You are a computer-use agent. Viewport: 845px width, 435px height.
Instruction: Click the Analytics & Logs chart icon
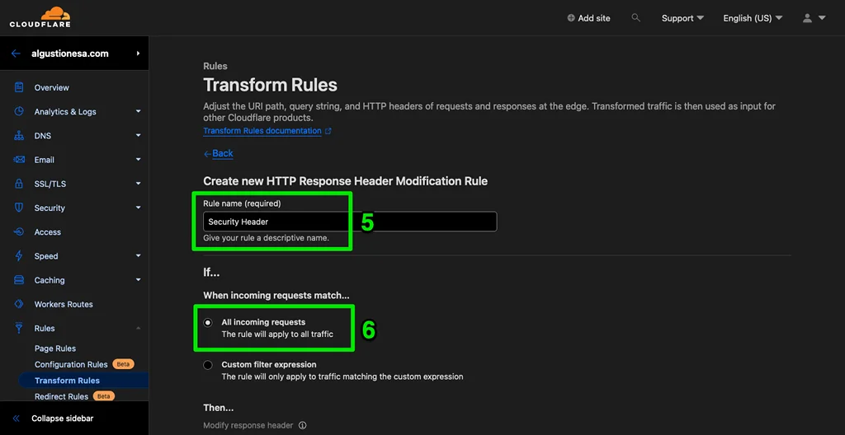click(19, 111)
